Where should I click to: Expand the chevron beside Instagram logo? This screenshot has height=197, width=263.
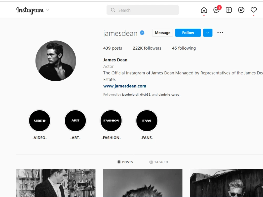pos(48,10)
